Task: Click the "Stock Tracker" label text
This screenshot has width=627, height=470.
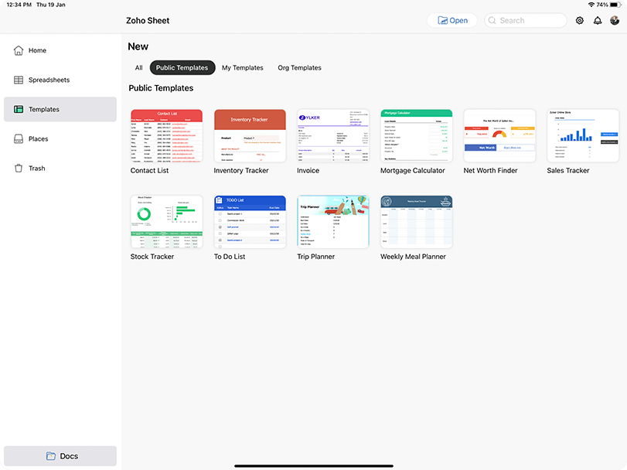Action: [152, 257]
